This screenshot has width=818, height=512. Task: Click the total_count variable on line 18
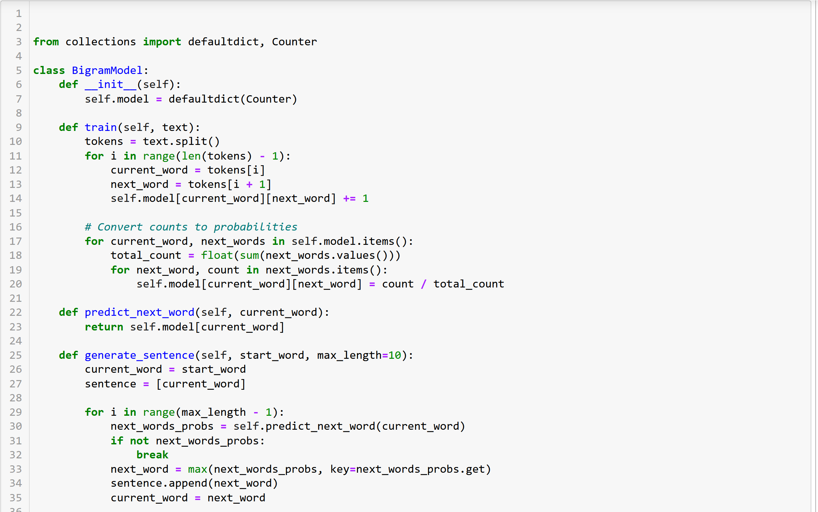tap(146, 255)
